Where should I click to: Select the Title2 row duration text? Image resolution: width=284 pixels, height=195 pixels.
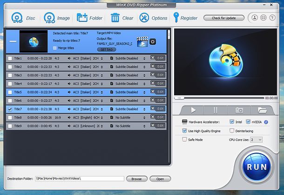coord(40,67)
